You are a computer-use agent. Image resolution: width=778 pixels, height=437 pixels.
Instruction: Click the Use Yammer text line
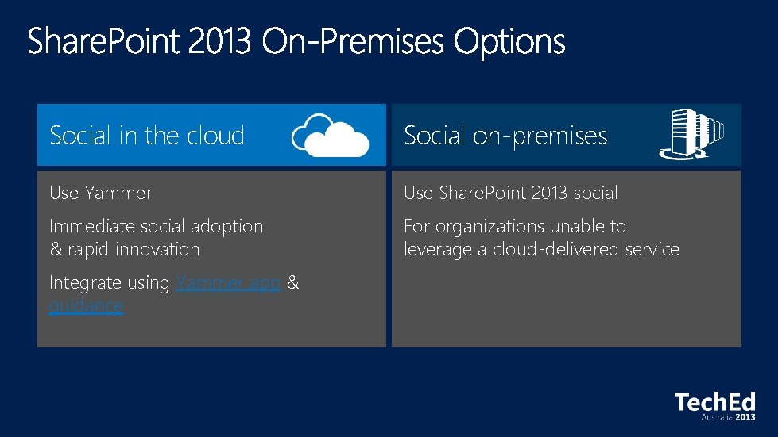pyautogui.click(x=101, y=193)
